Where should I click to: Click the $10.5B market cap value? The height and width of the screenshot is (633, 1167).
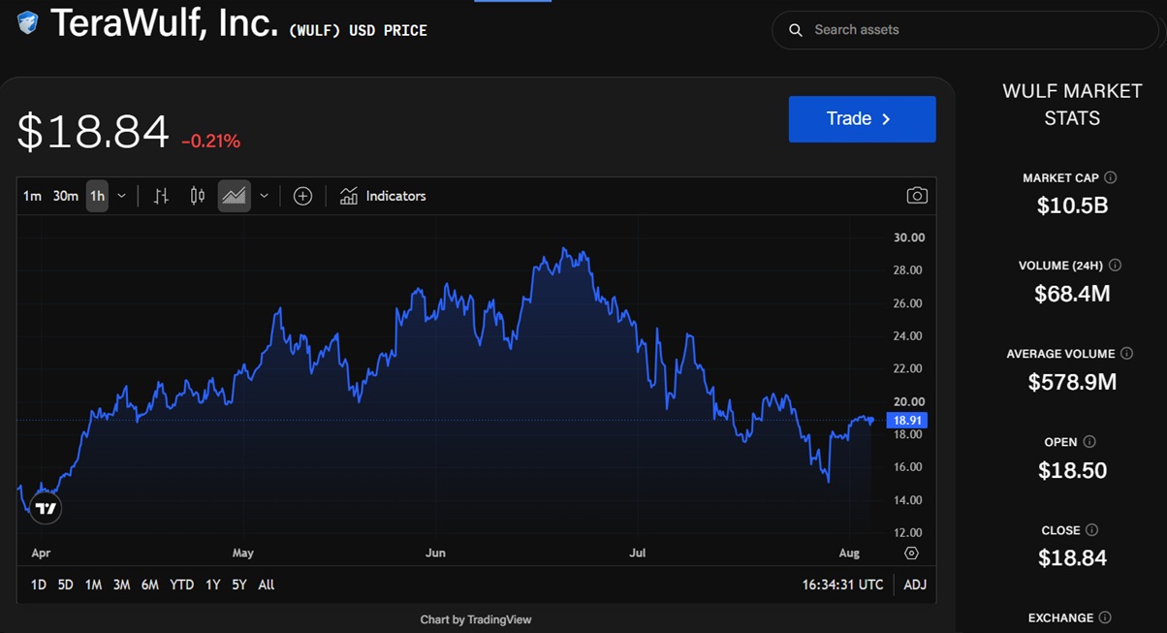click(1072, 206)
